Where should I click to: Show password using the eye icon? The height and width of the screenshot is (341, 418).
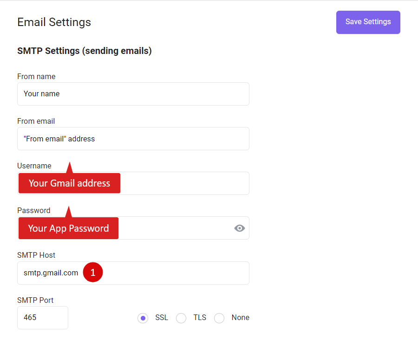pyautogui.click(x=239, y=228)
